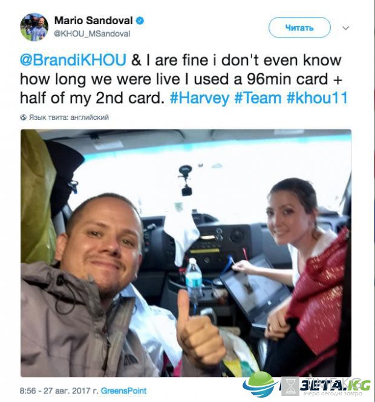Open the 8:56 - 27 авг. 2017 timestamp

pyautogui.click(x=59, y=390)
